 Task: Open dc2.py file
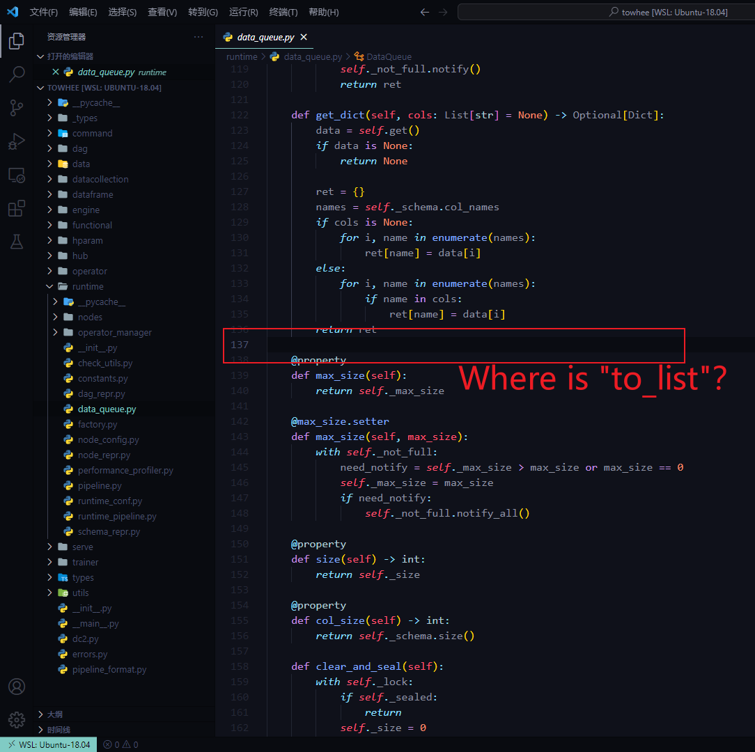coord(85,639)
